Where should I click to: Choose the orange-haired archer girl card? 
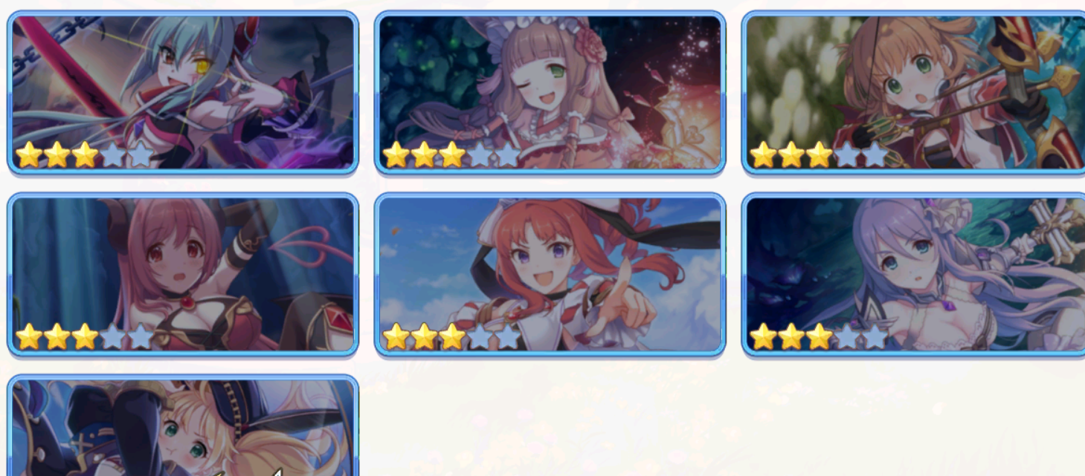coord(913,93)
